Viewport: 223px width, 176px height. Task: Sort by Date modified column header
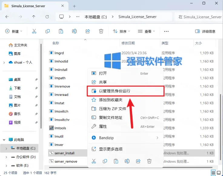128,43
